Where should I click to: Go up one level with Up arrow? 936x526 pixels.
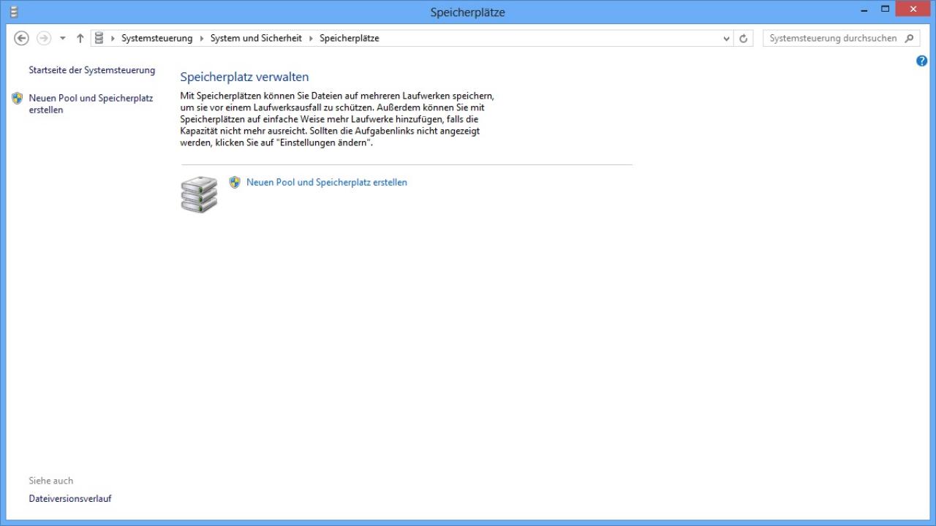pos(80,38)
